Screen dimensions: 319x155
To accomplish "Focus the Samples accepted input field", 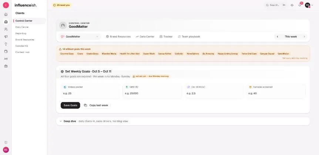I will pyautogui.click(x=275, y=93).
